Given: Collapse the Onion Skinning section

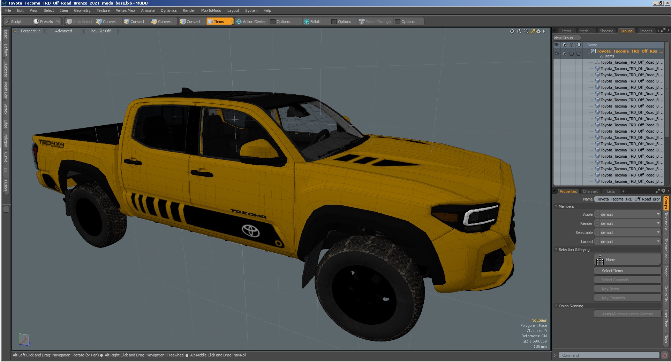Looking at the screenshot, I should tap(556, 306).
